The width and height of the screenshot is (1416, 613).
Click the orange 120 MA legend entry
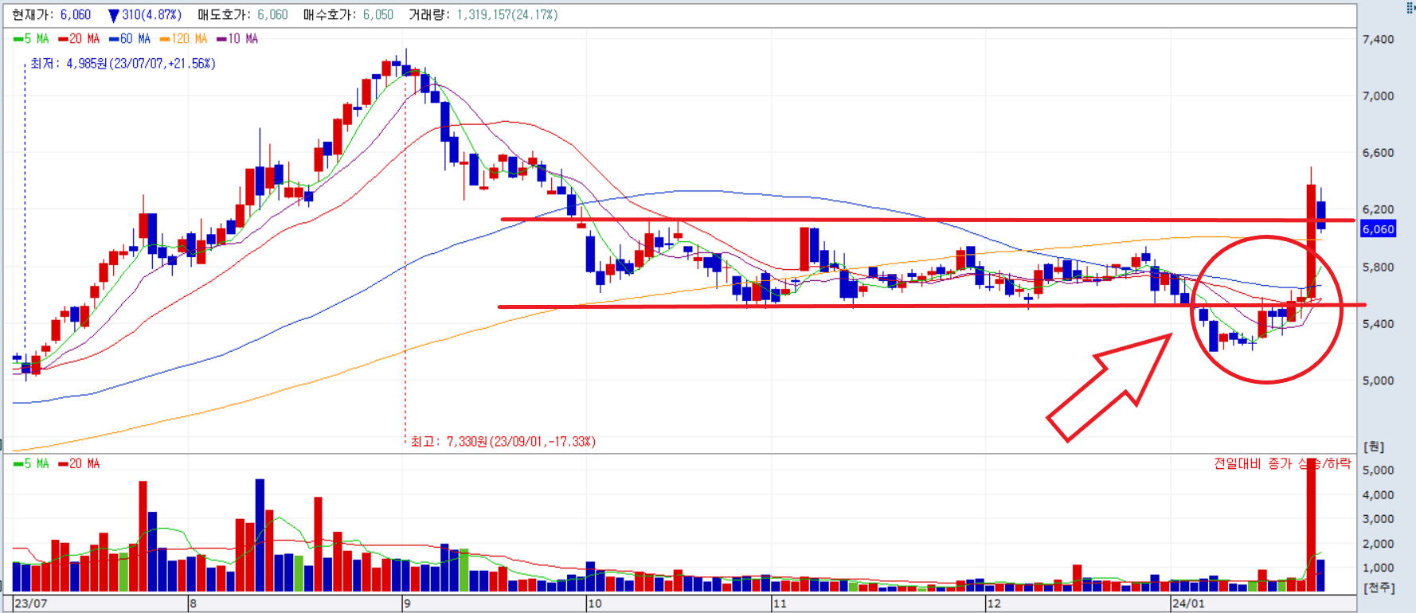[x=183, y=39]
